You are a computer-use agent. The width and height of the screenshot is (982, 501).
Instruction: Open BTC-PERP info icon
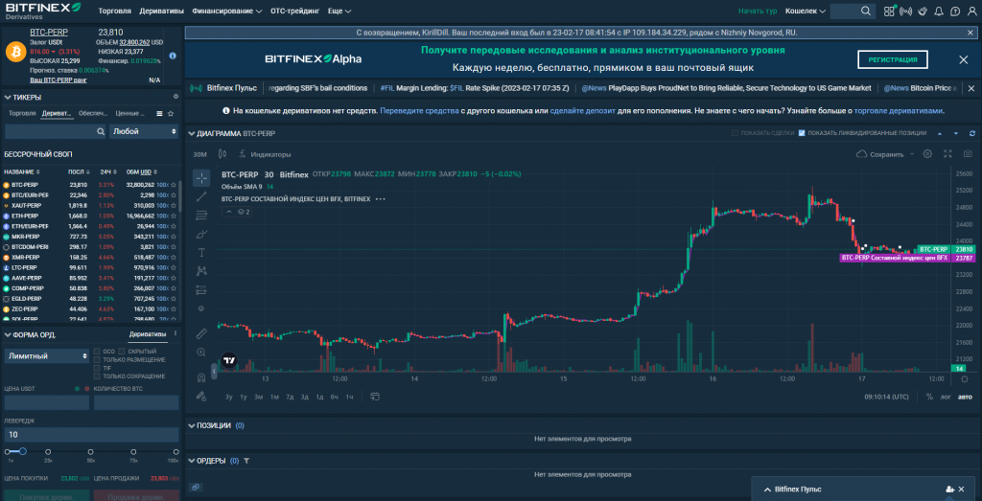[173, 56]
